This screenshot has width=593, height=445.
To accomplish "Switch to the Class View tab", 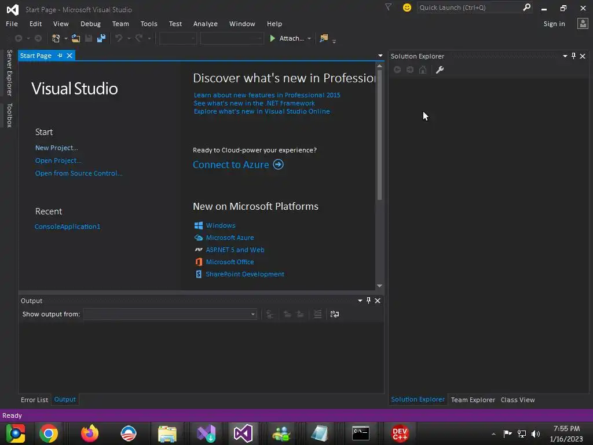I will [x=518, y=400].
